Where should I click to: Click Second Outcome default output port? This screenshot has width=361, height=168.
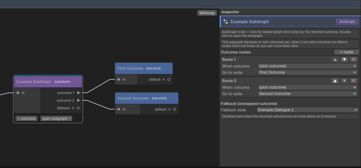coord(175,109)
